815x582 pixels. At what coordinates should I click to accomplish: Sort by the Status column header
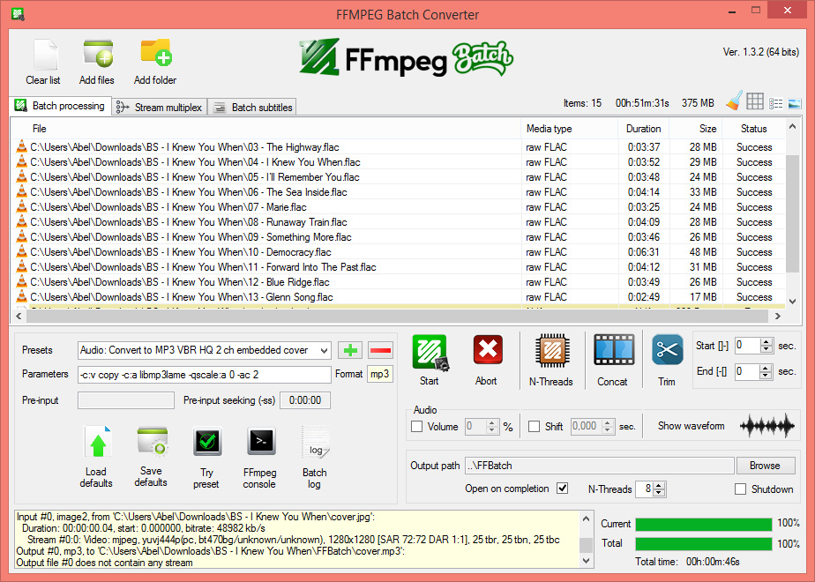tap(753, 129)
